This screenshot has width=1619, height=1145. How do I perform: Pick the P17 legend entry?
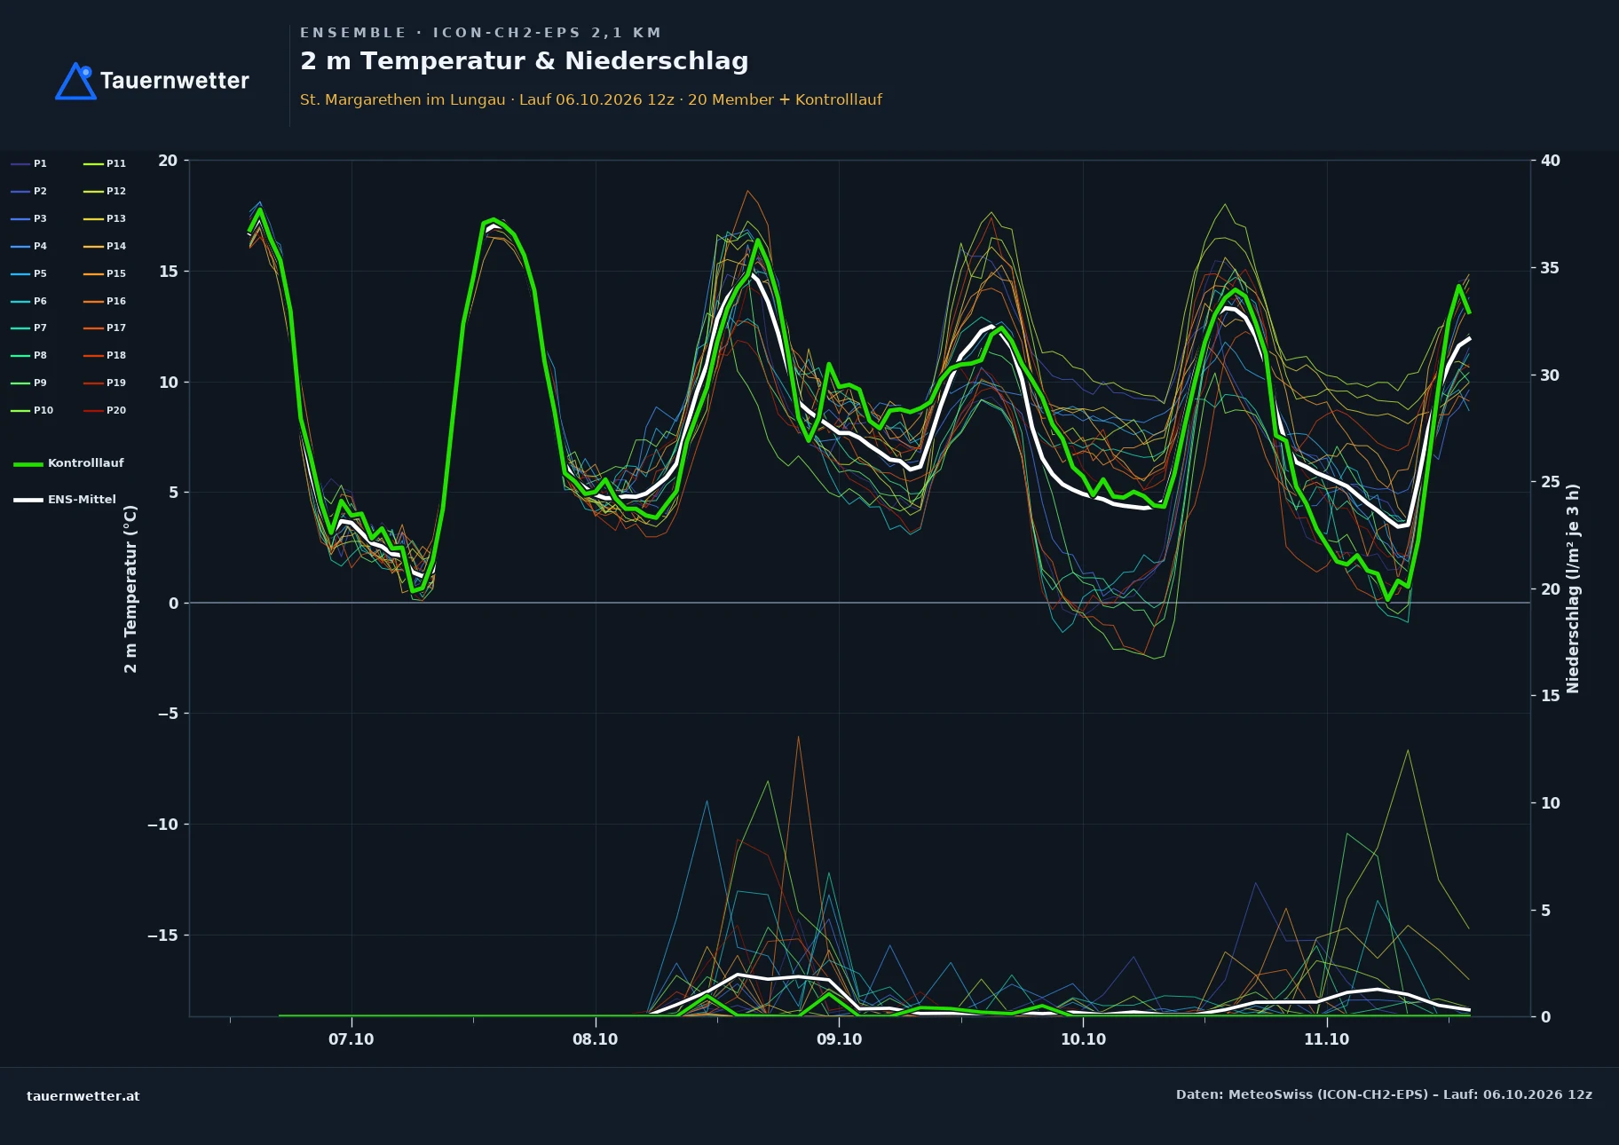[x=105, y=328]
